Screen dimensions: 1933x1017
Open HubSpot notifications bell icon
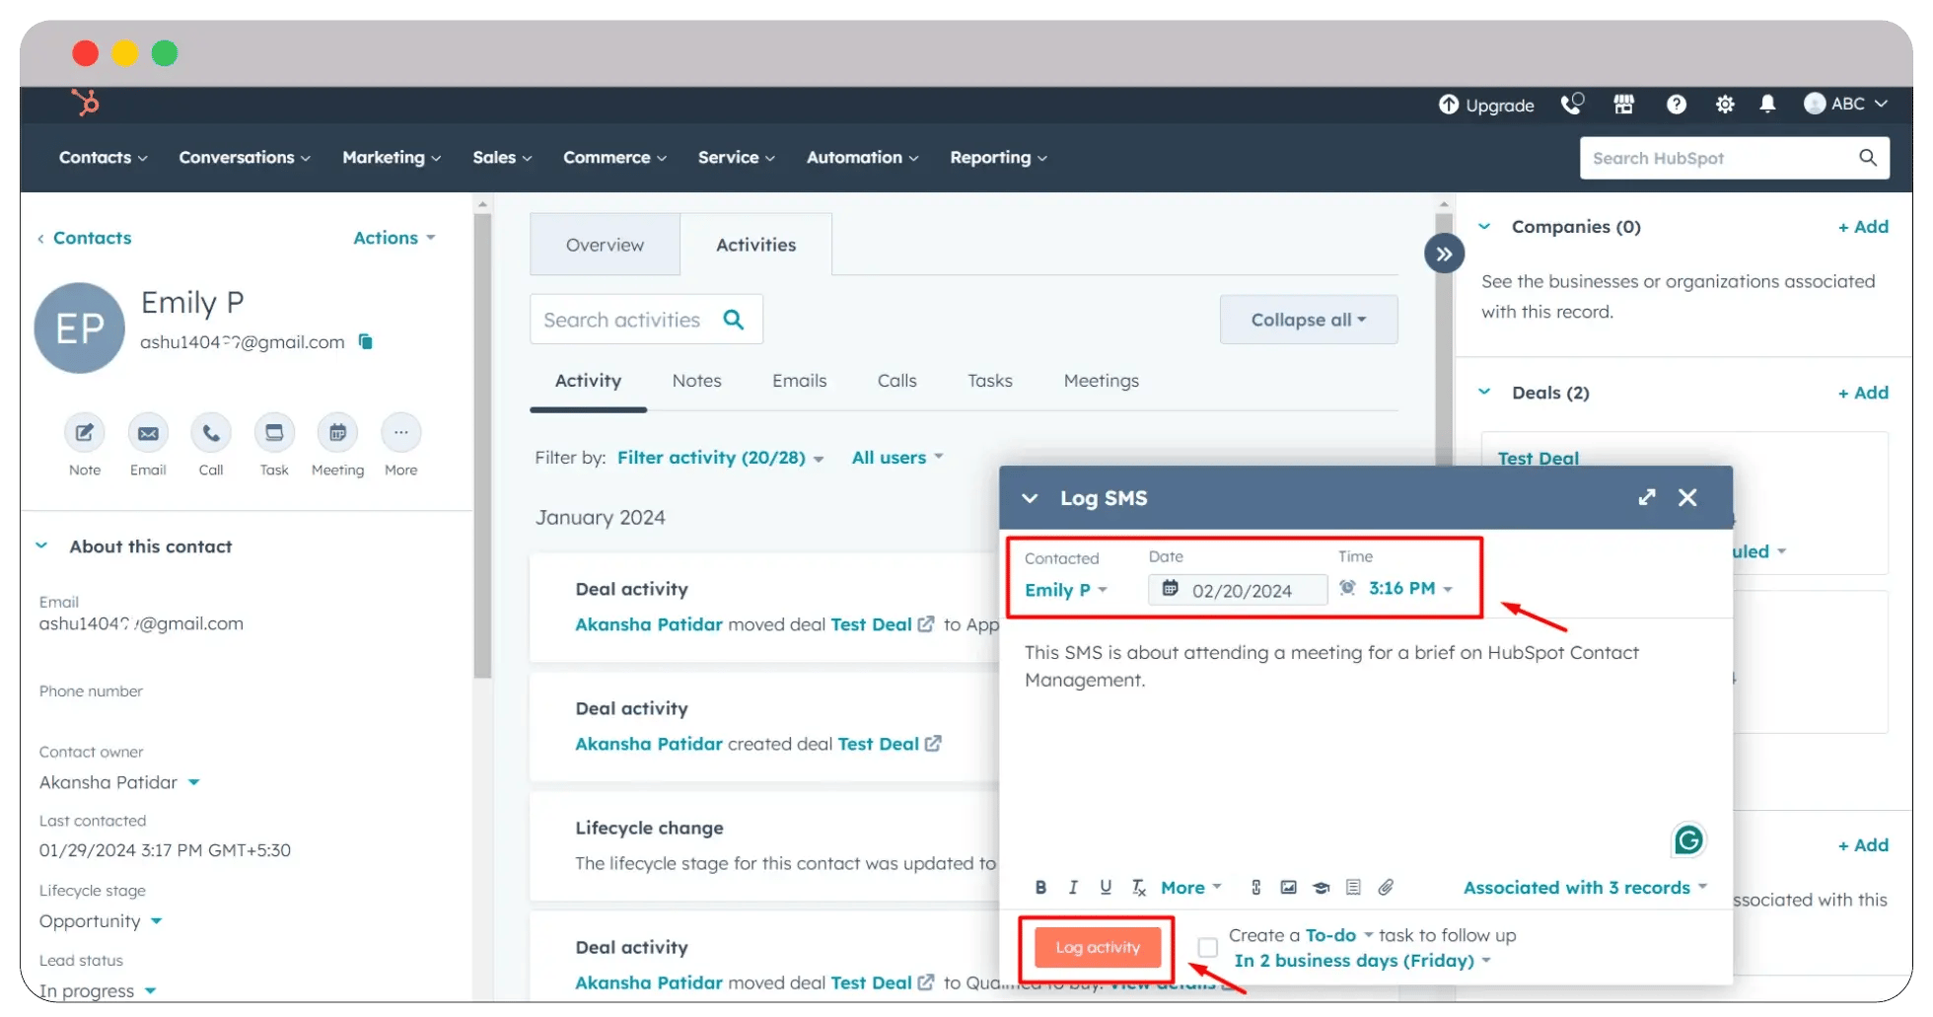(x=1766, y=105)
